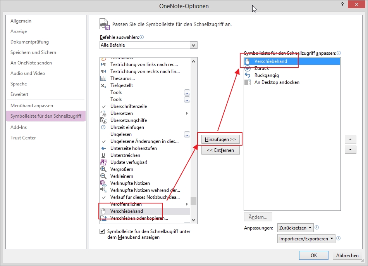Open the Alle Befehle dropdown
The width and height of the screenshot is (368, 266).
[x=194, y=45]
